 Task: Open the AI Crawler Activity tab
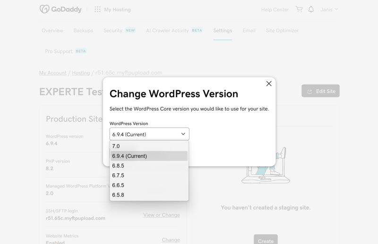coord(174,31)
